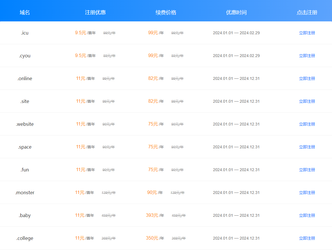Register .baby domain via 立即注册
This screenshot has width=332, height=251.
point(307,215)
